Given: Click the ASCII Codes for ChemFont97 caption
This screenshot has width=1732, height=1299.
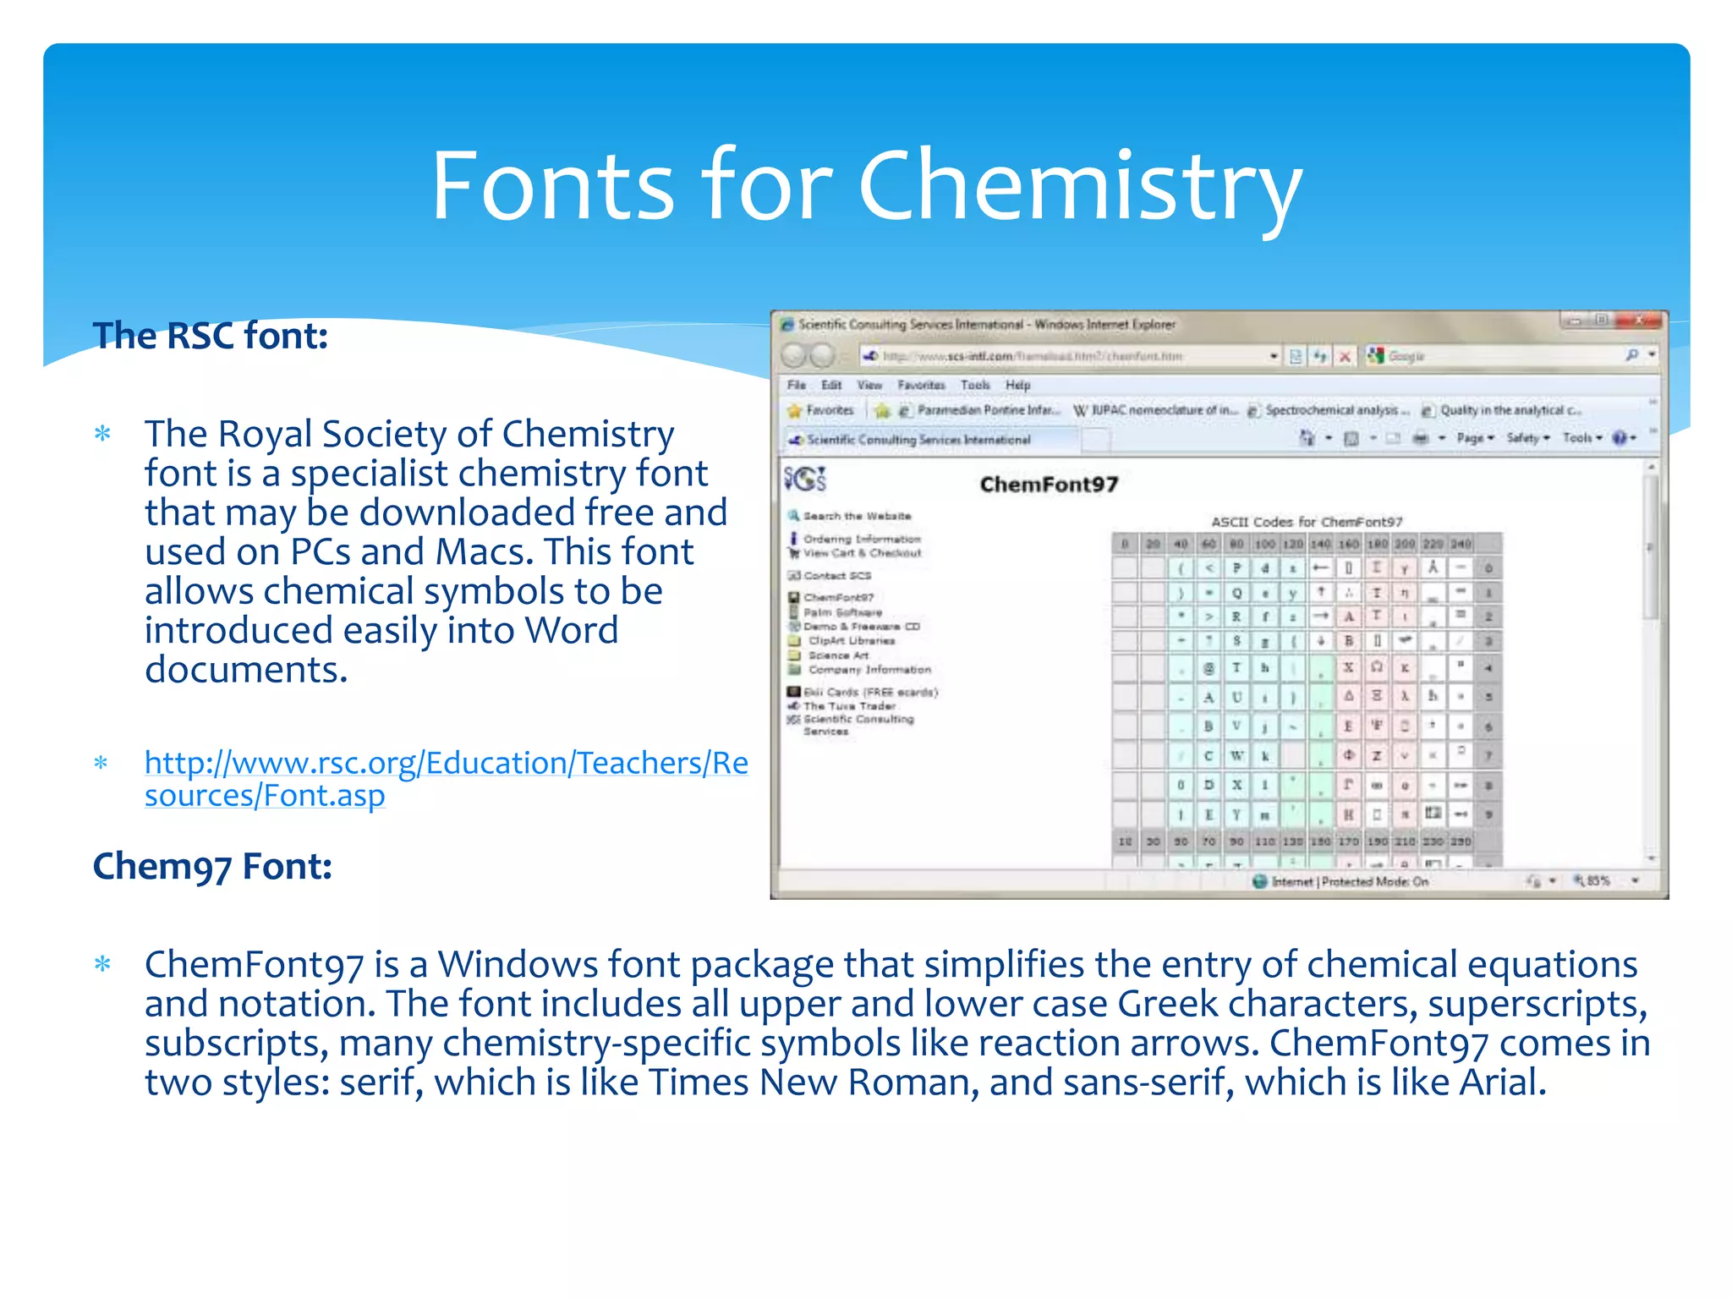Looking at the screenshot, I should click(1307, 522).
